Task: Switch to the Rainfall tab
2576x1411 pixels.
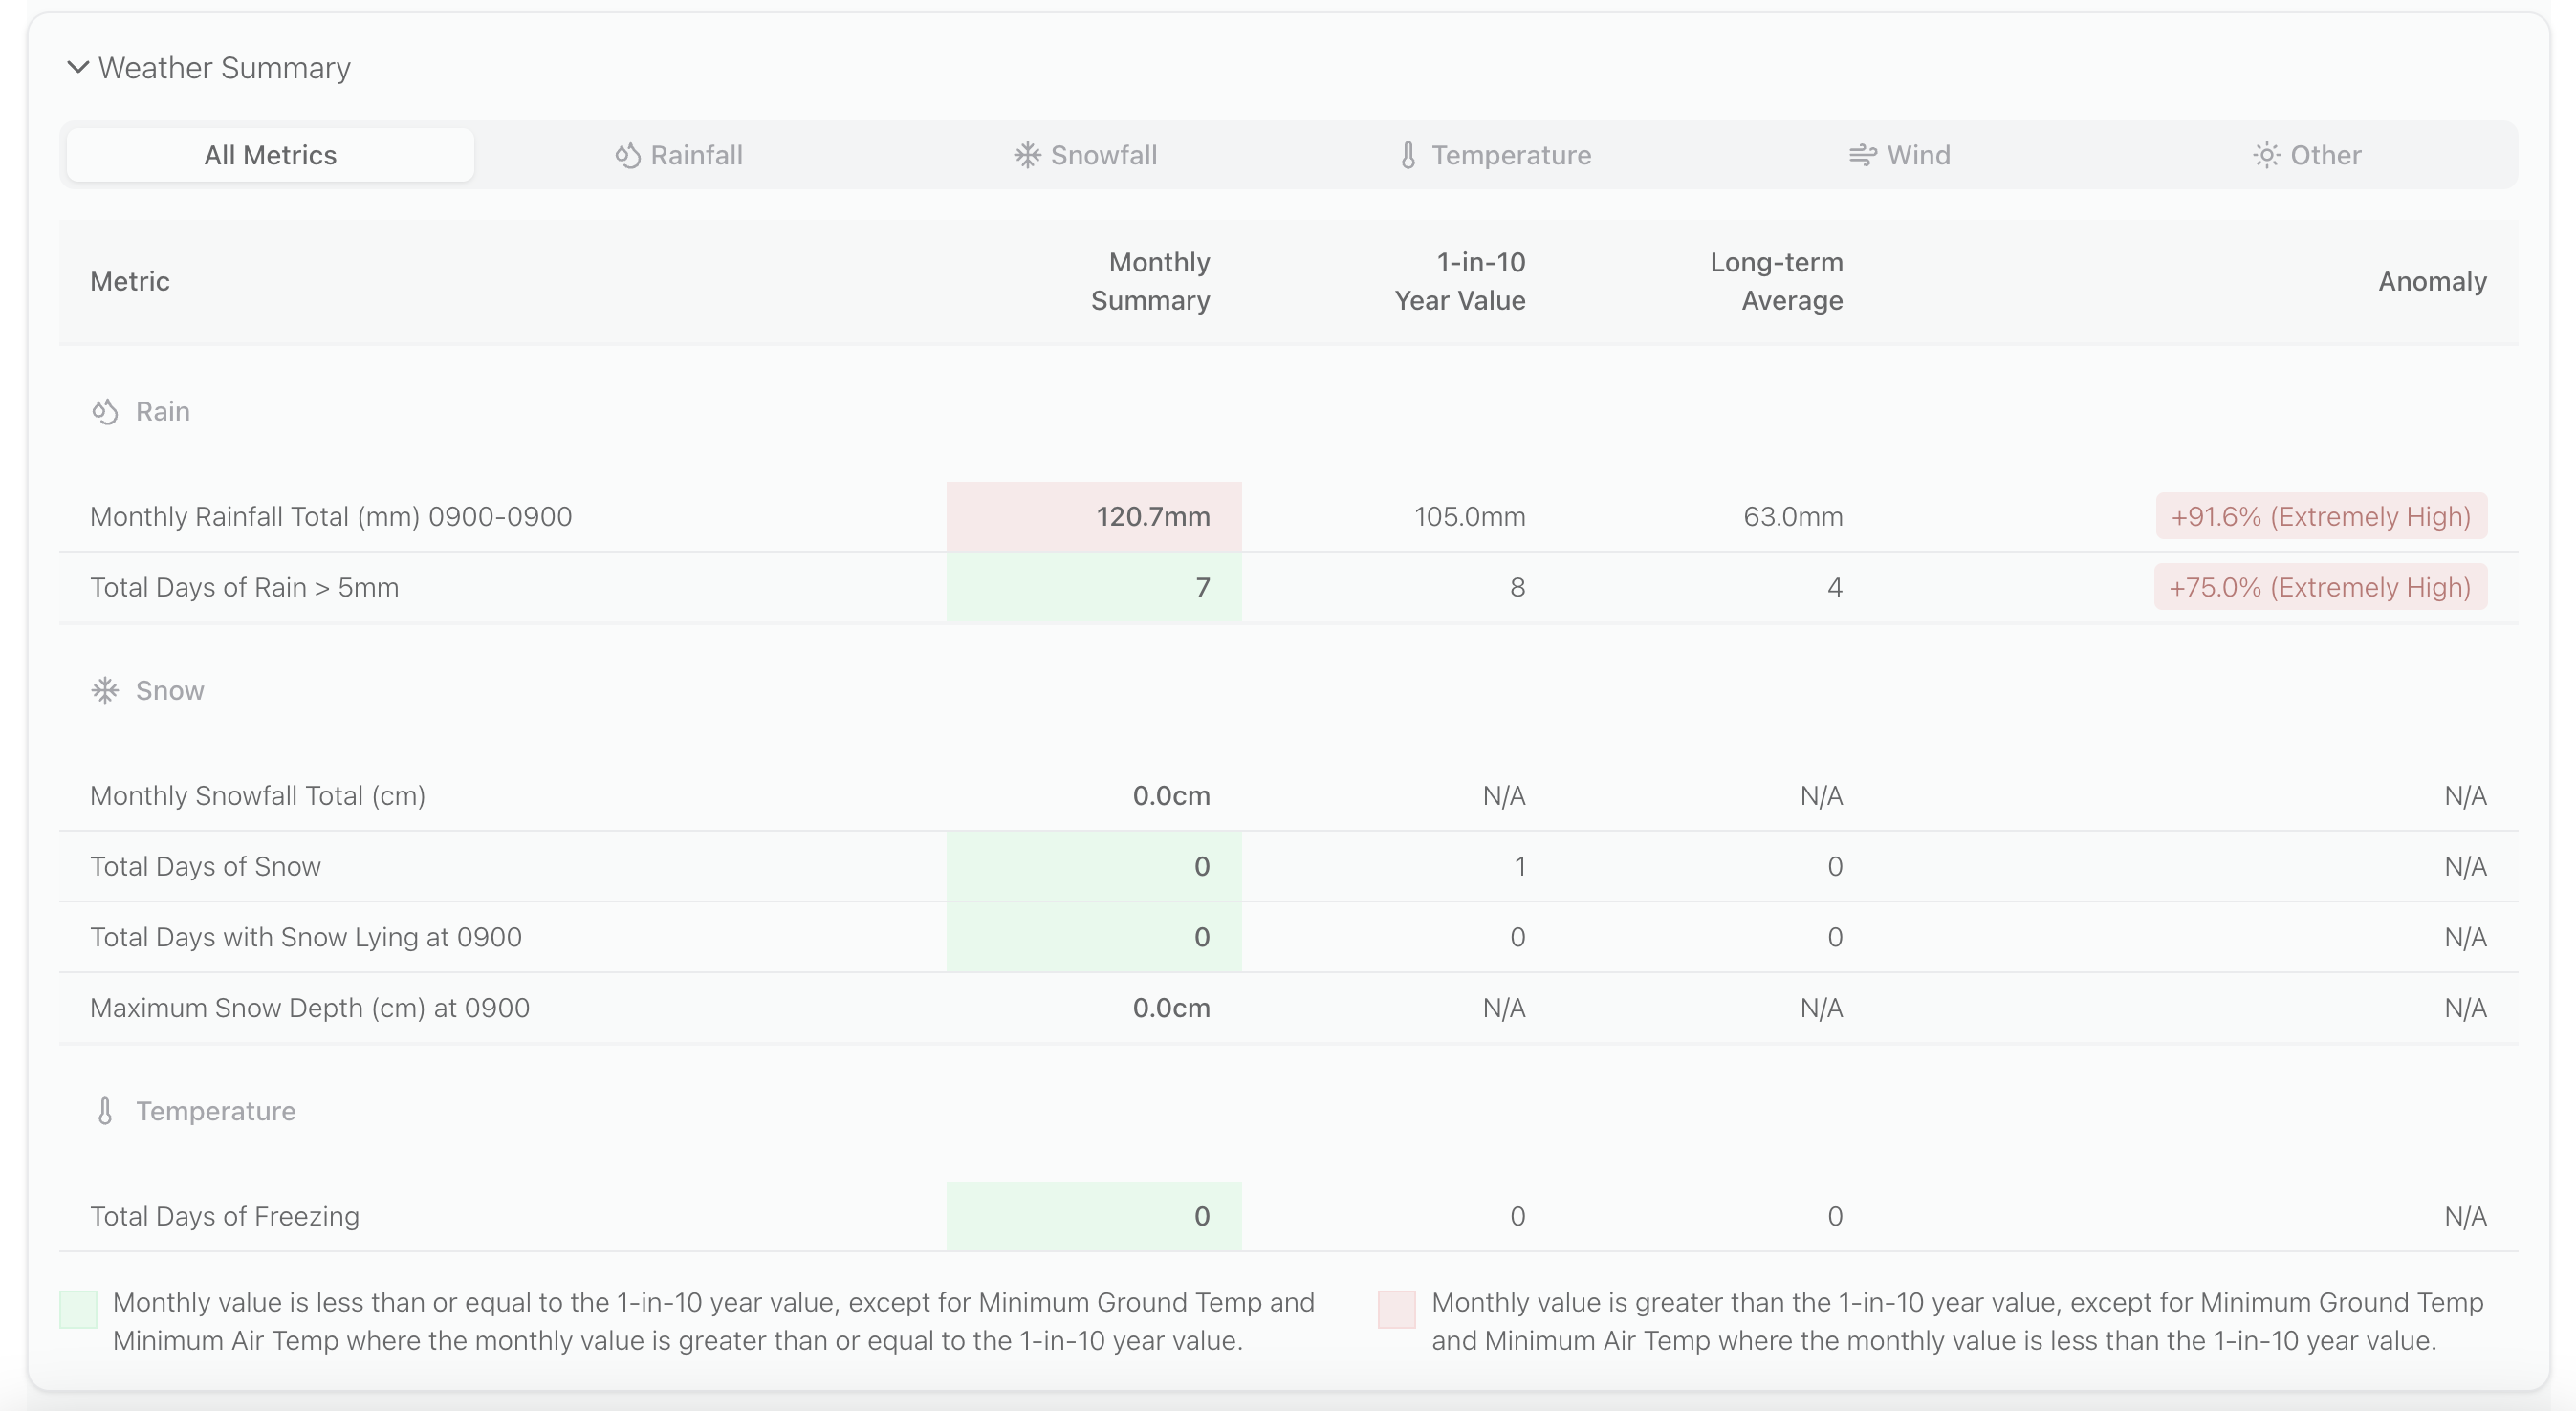Action: (x=678, y=155)
